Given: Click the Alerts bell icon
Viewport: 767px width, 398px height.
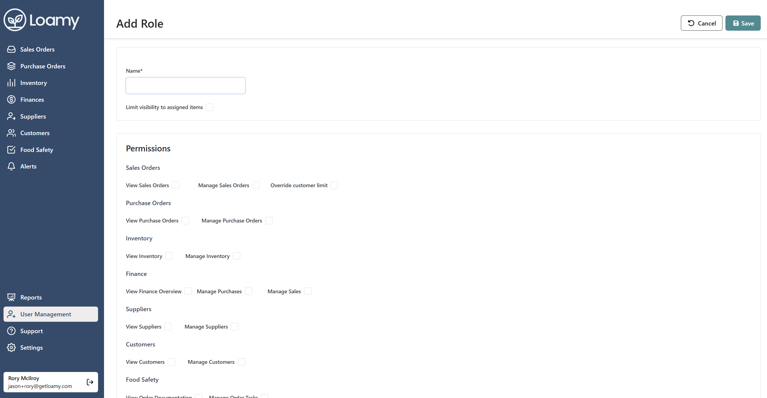Looking at the screenshot, I should click(11, 166).
